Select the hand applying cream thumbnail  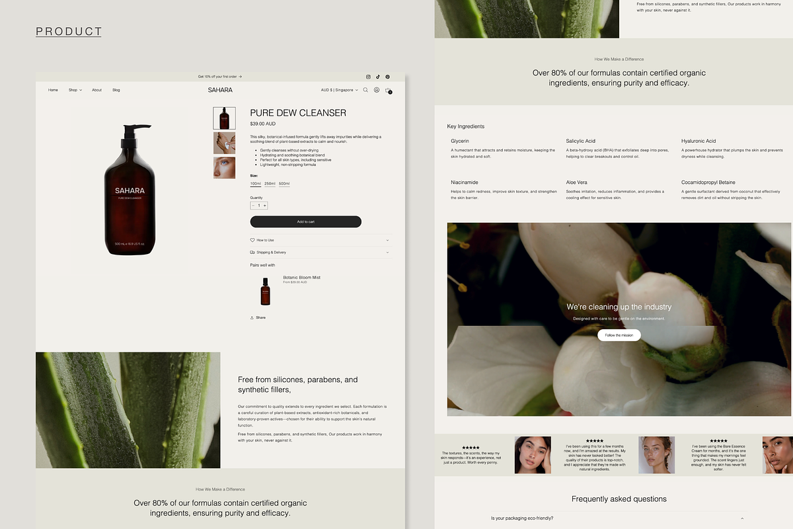coord(224,143)
